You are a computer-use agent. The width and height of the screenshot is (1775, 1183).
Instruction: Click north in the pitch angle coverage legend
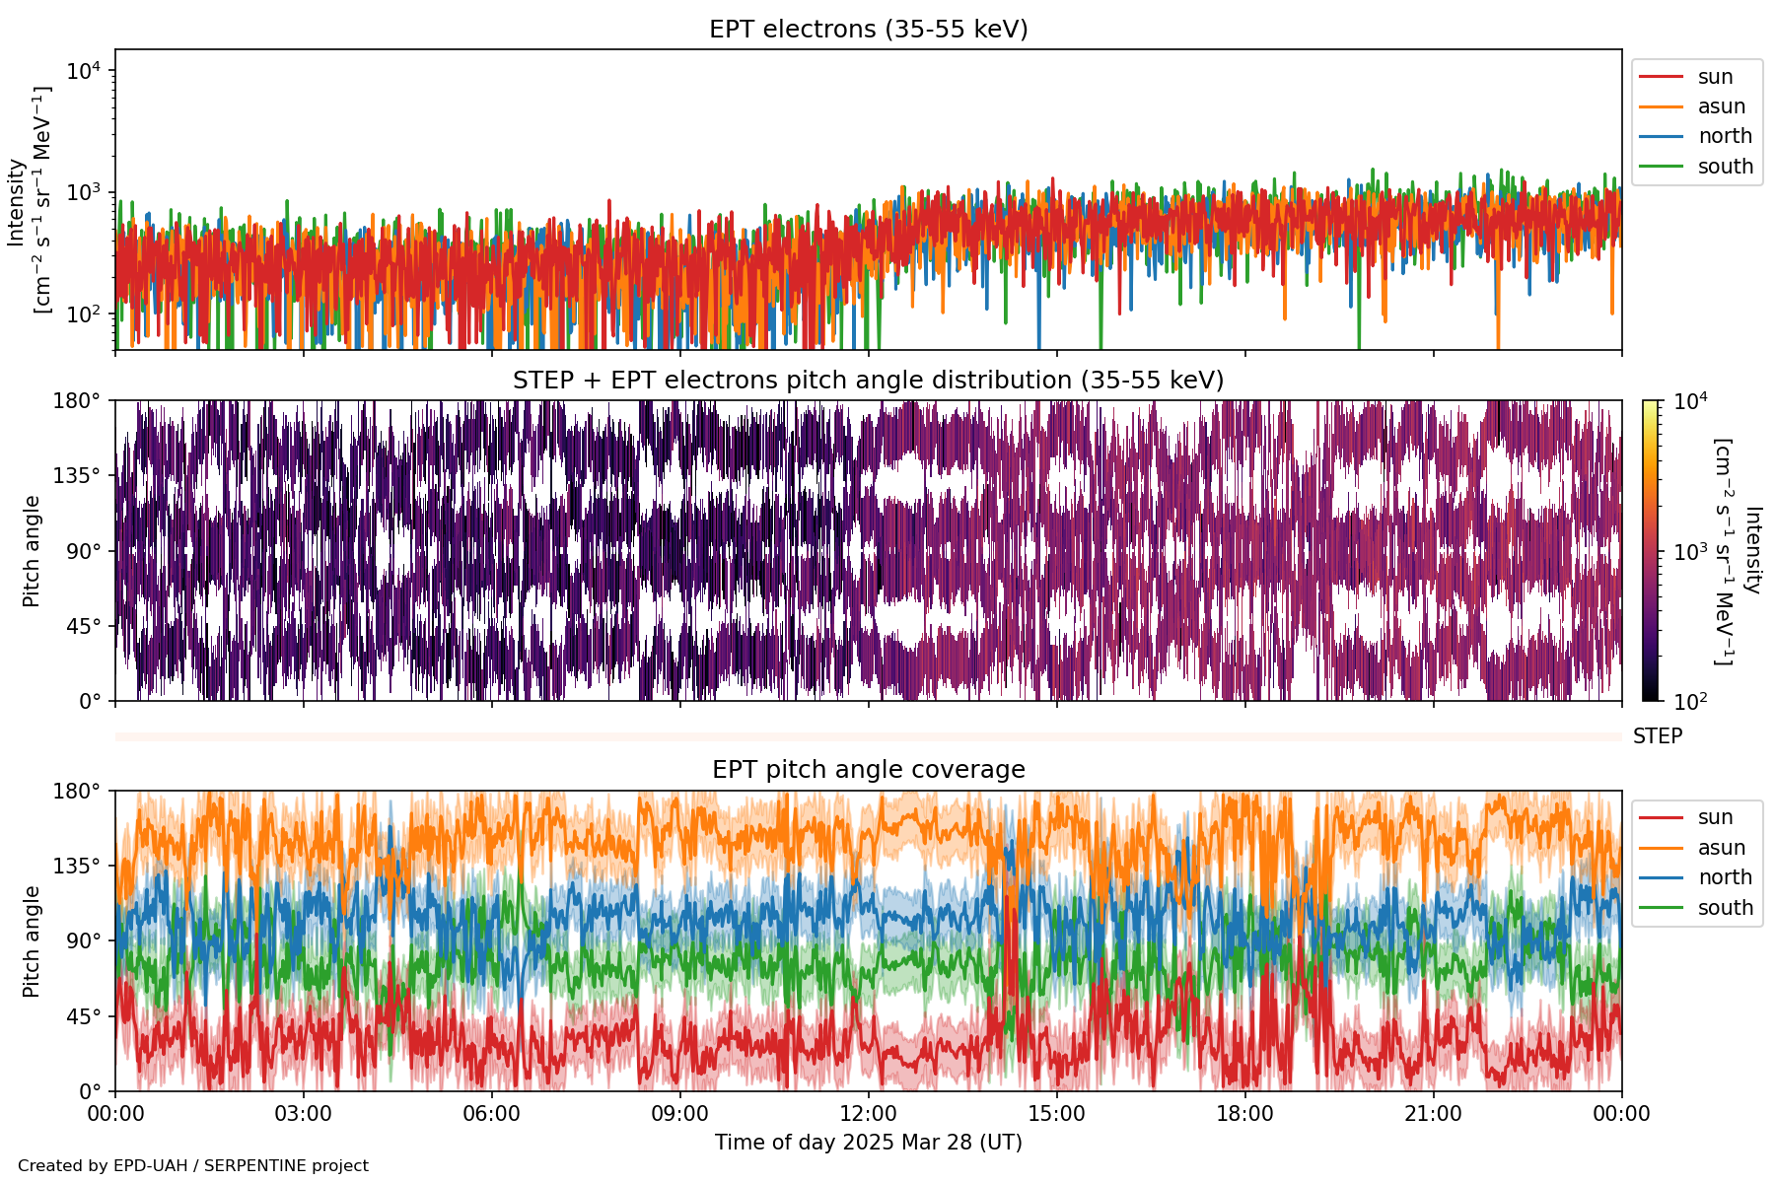pyautogui.click(x=1724, y=877)
